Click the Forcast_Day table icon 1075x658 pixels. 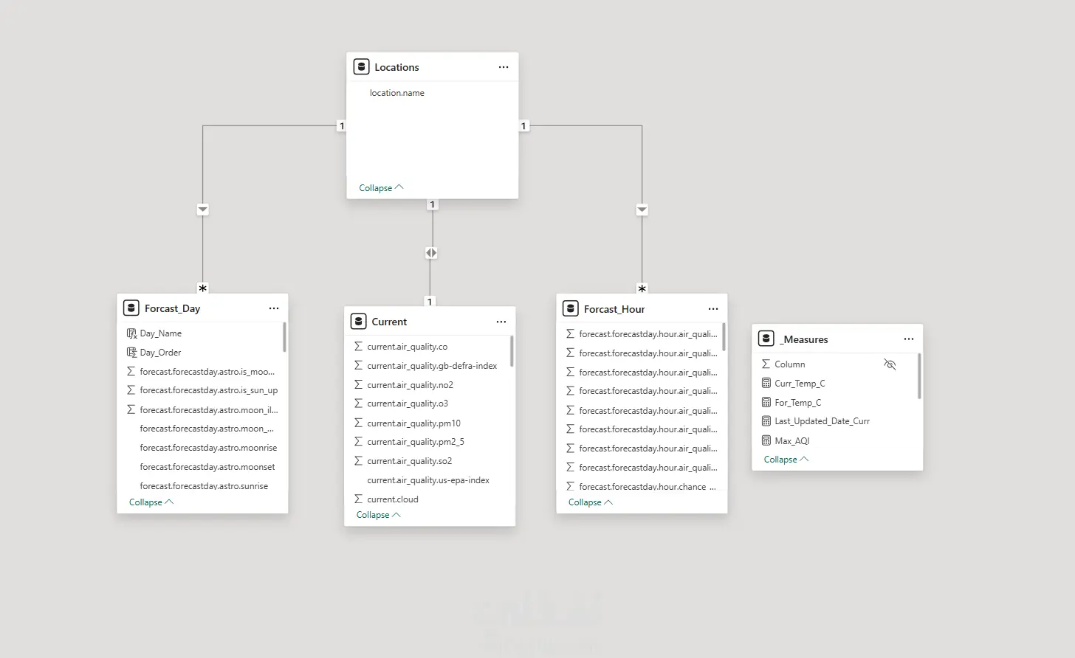pyautogui.click(x=131, y=308)
